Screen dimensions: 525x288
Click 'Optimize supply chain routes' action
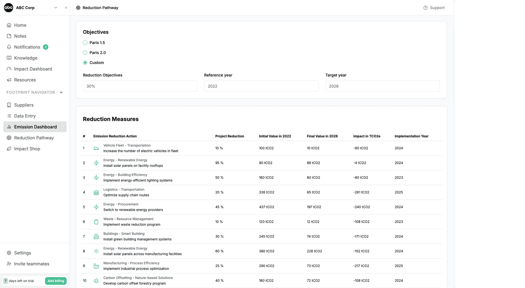click(x=126, y=195)
